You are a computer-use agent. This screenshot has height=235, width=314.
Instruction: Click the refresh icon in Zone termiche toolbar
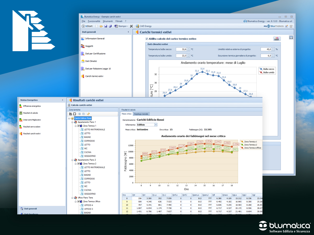pos(88,114)
